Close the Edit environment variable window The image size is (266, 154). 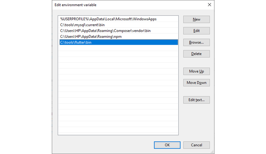tap(209, 5)
